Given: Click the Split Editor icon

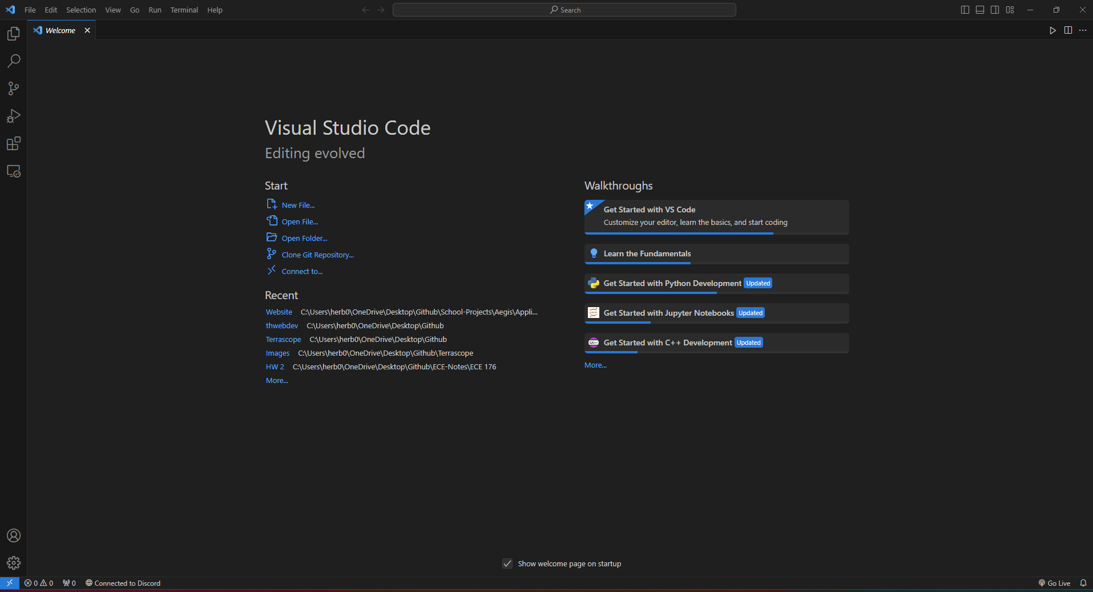Looking at the screenshot, I should (x=1068, y=30).
